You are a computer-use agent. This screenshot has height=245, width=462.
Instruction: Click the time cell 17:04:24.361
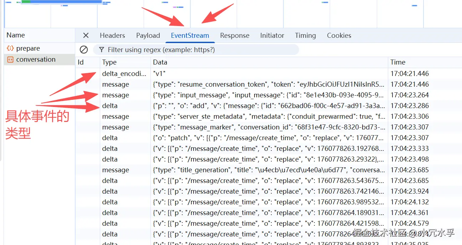pyautogui.click(x=410, y=213)
